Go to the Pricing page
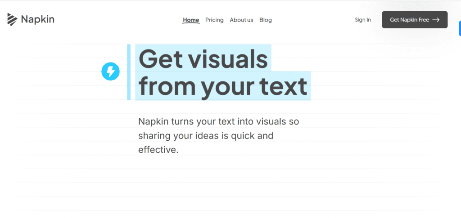 214,20
